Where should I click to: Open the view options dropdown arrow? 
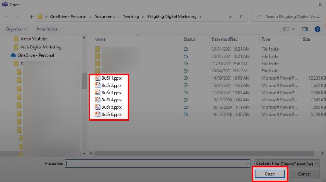pyautogui.click(x=293, y=29)
